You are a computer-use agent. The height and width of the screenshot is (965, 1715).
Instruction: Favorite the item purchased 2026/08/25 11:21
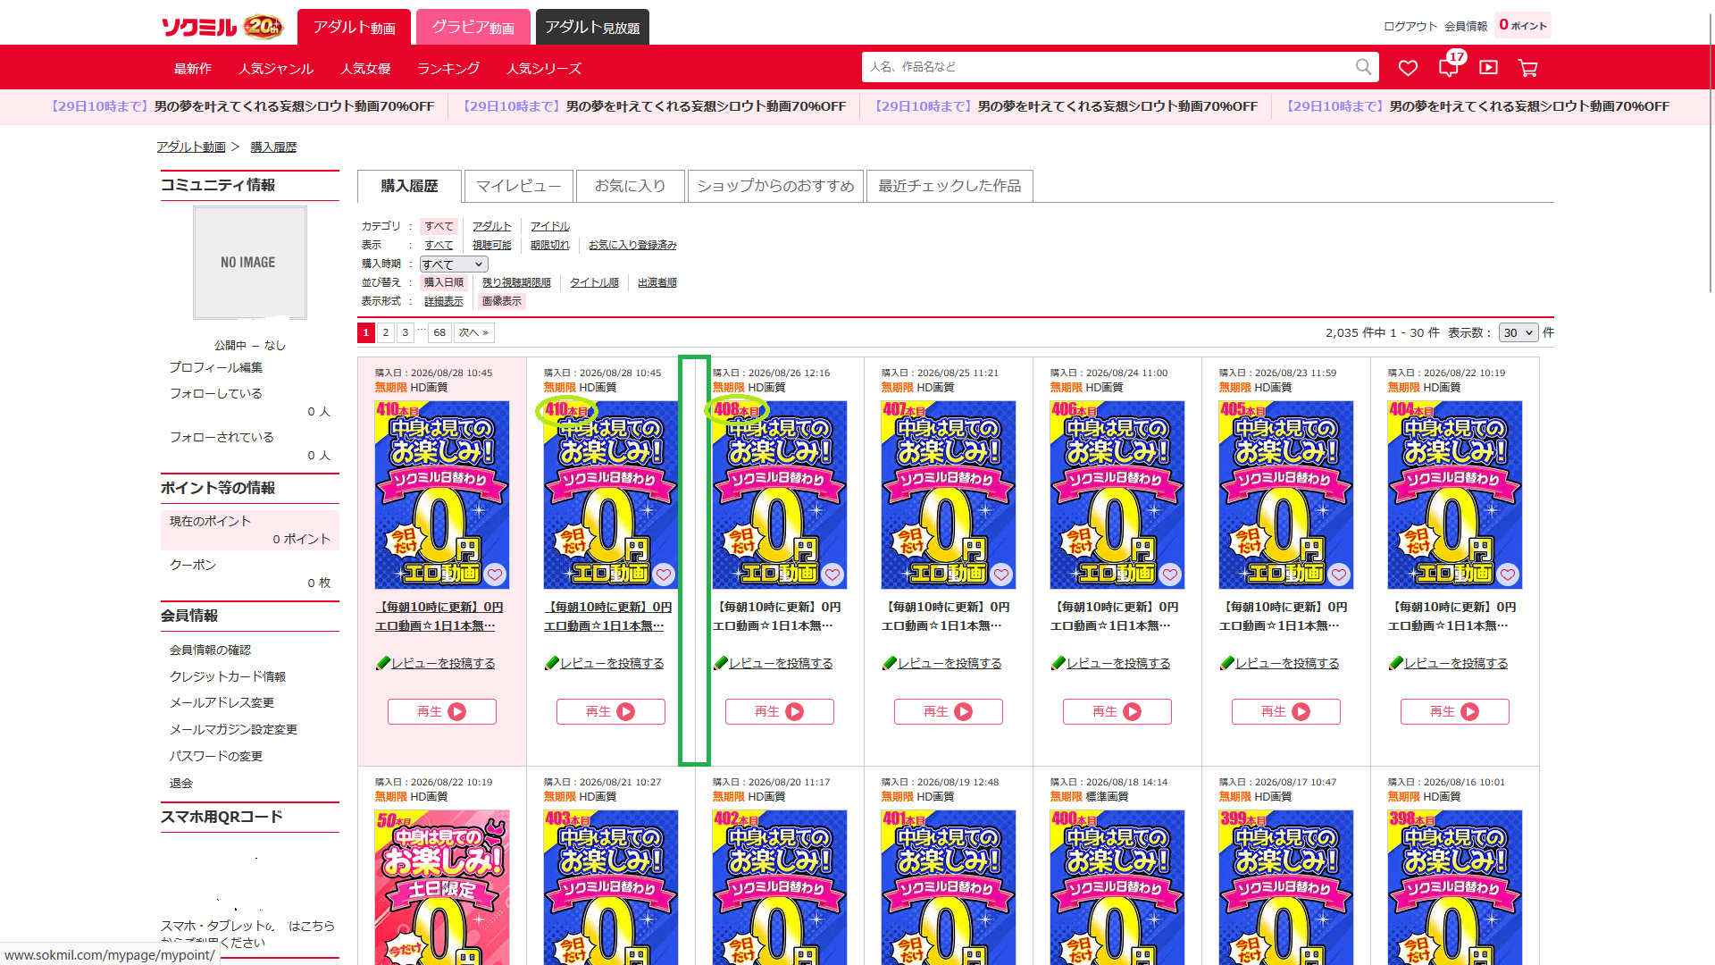pyautogui.click(x=1001, y=575)
